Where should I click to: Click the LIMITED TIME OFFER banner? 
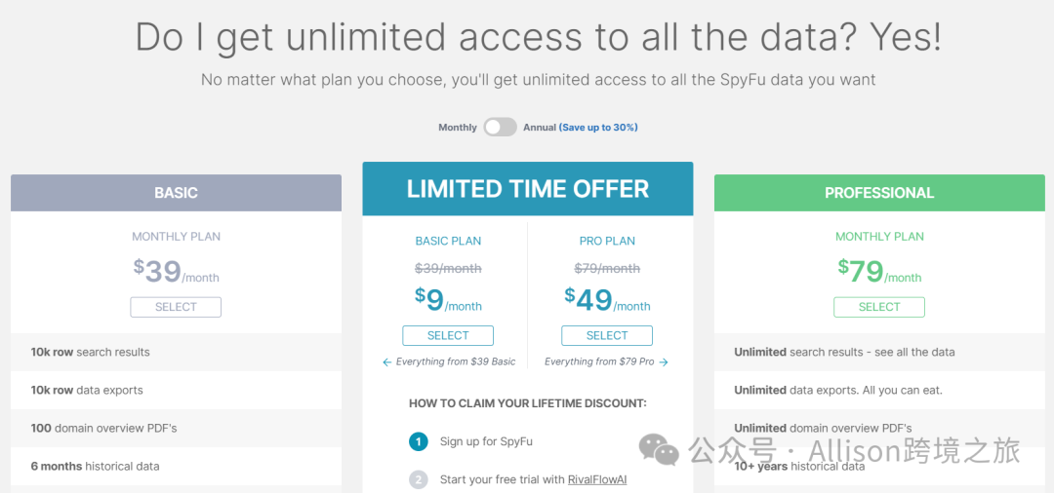click(528, 189)
